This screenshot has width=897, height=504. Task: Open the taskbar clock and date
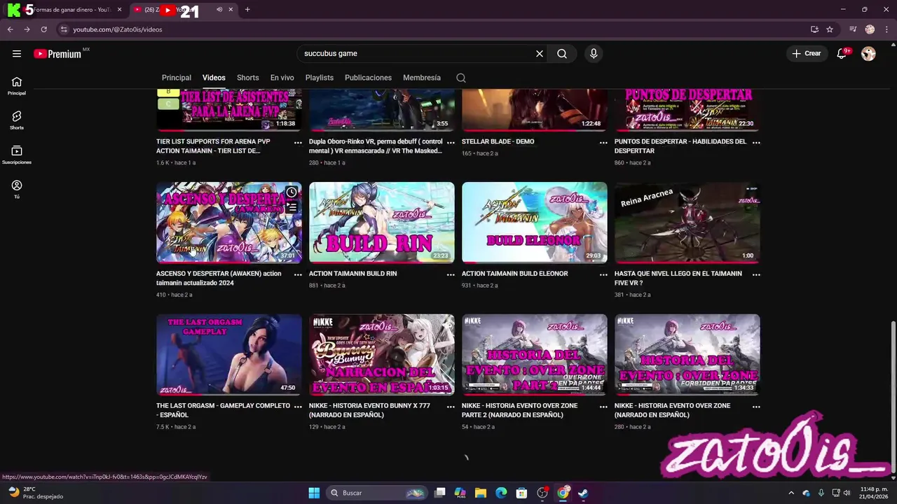[874, 493]
